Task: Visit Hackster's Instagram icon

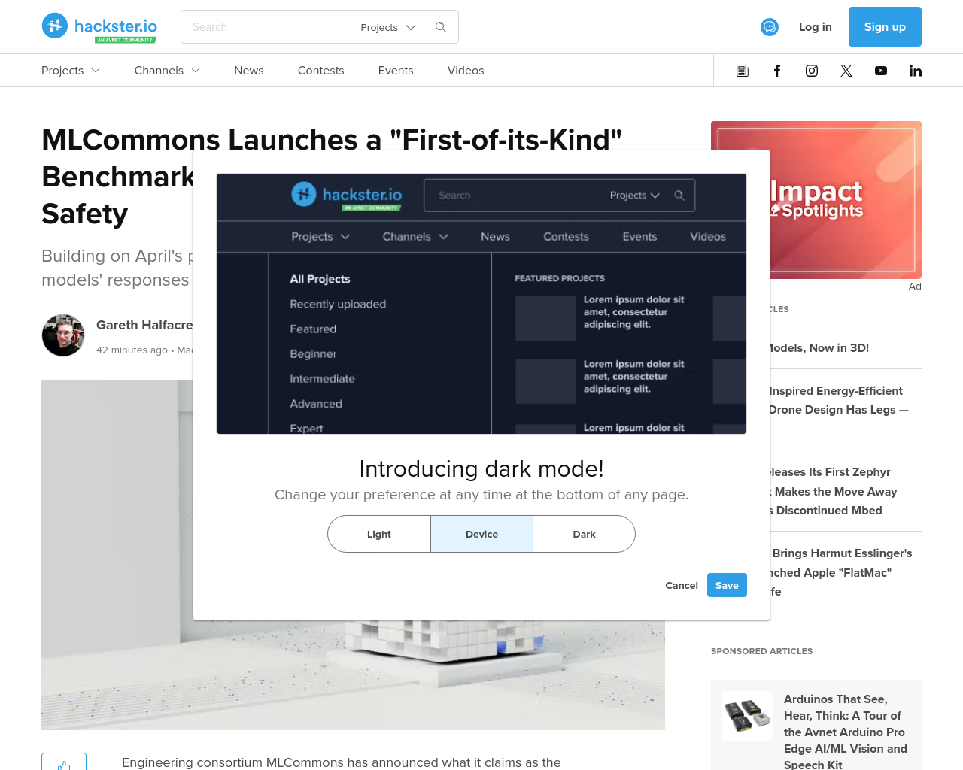Action: (x=812, y=71)
